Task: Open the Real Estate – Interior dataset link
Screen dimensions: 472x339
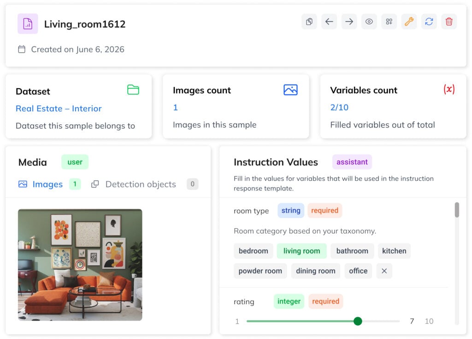Action: click(x=58, y=109)
